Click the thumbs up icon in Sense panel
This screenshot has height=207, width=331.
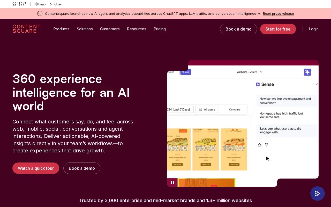(x=260, y=145)
